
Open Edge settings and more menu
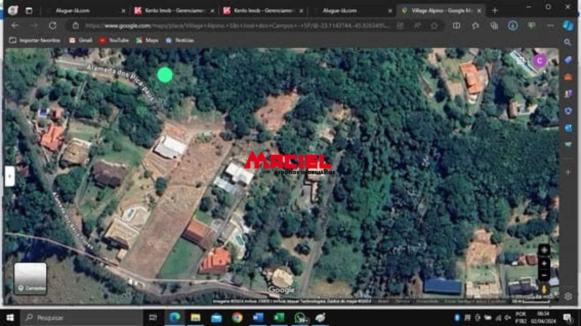pos(550,26)
